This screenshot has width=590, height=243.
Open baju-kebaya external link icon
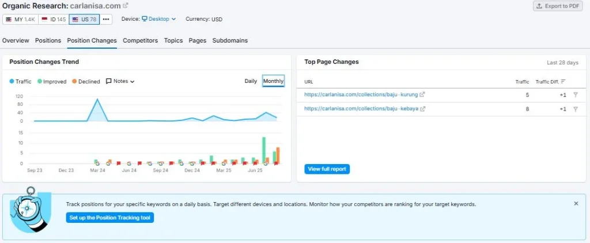point(422,109)
